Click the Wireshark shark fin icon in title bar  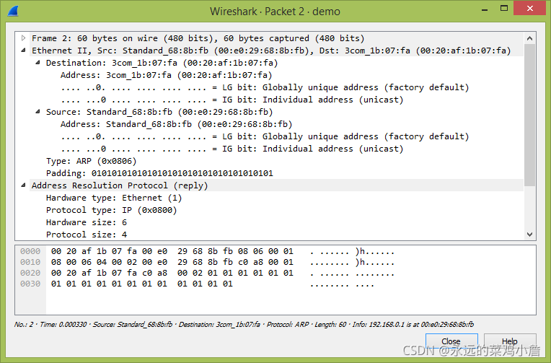[x=13, y=11]
